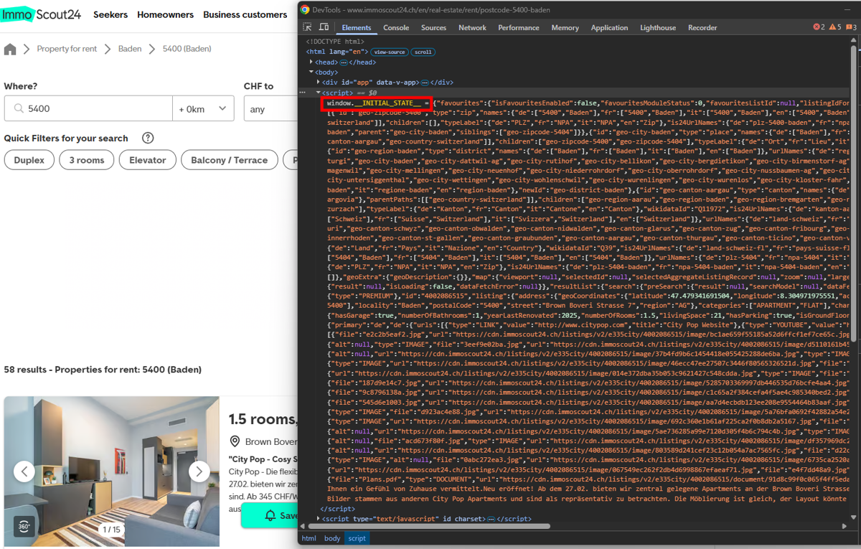Open the CHF to price dropdown
Screen dimensions: 861x549
pyautogui.click(x=271, y=109)
